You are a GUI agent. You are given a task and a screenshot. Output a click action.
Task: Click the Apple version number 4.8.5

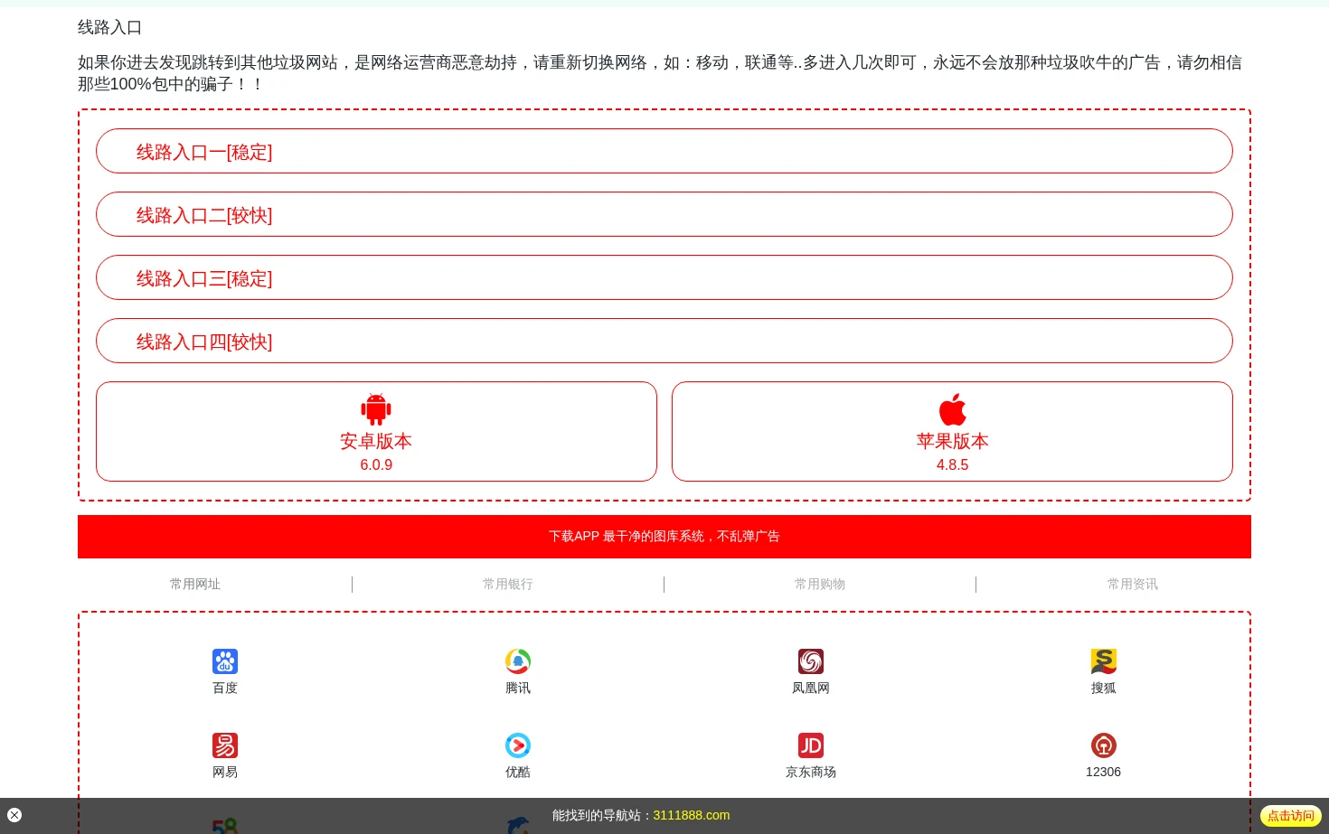point(952,465)
